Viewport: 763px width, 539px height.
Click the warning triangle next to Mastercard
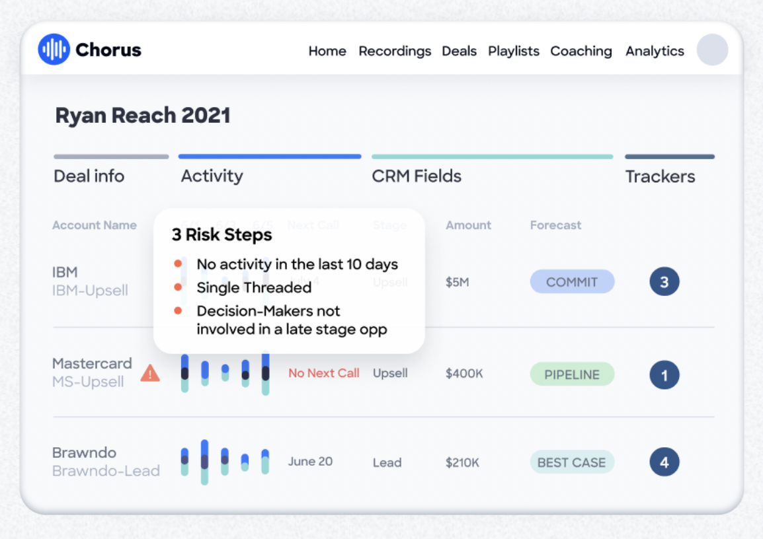tap(150, 374)
